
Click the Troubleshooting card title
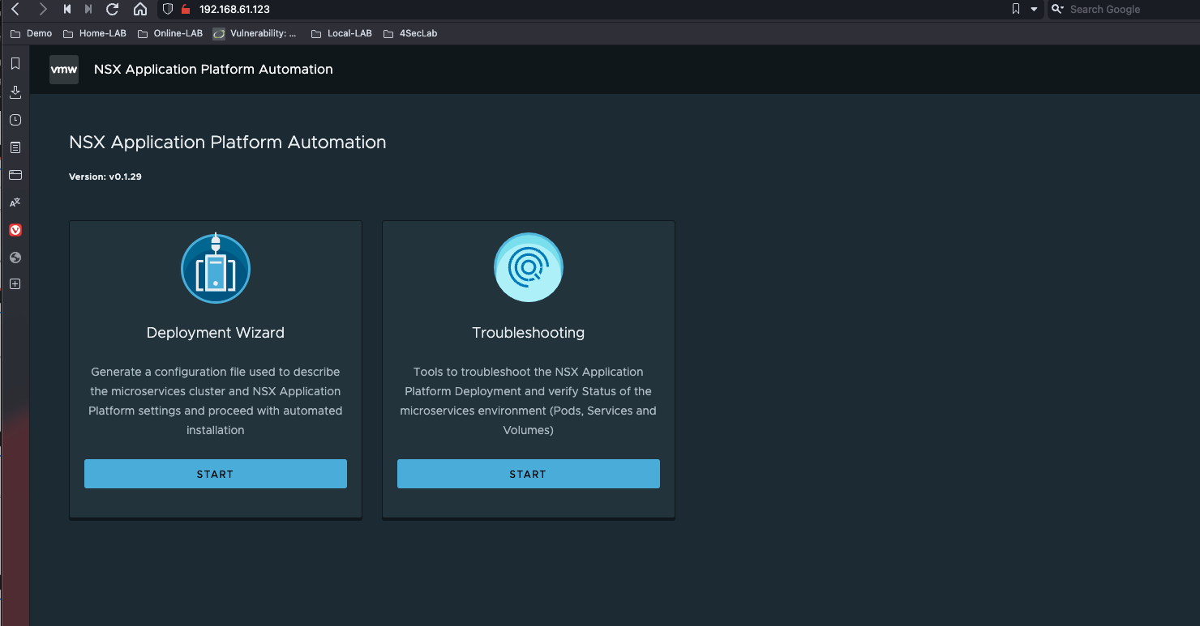(529, 333)
